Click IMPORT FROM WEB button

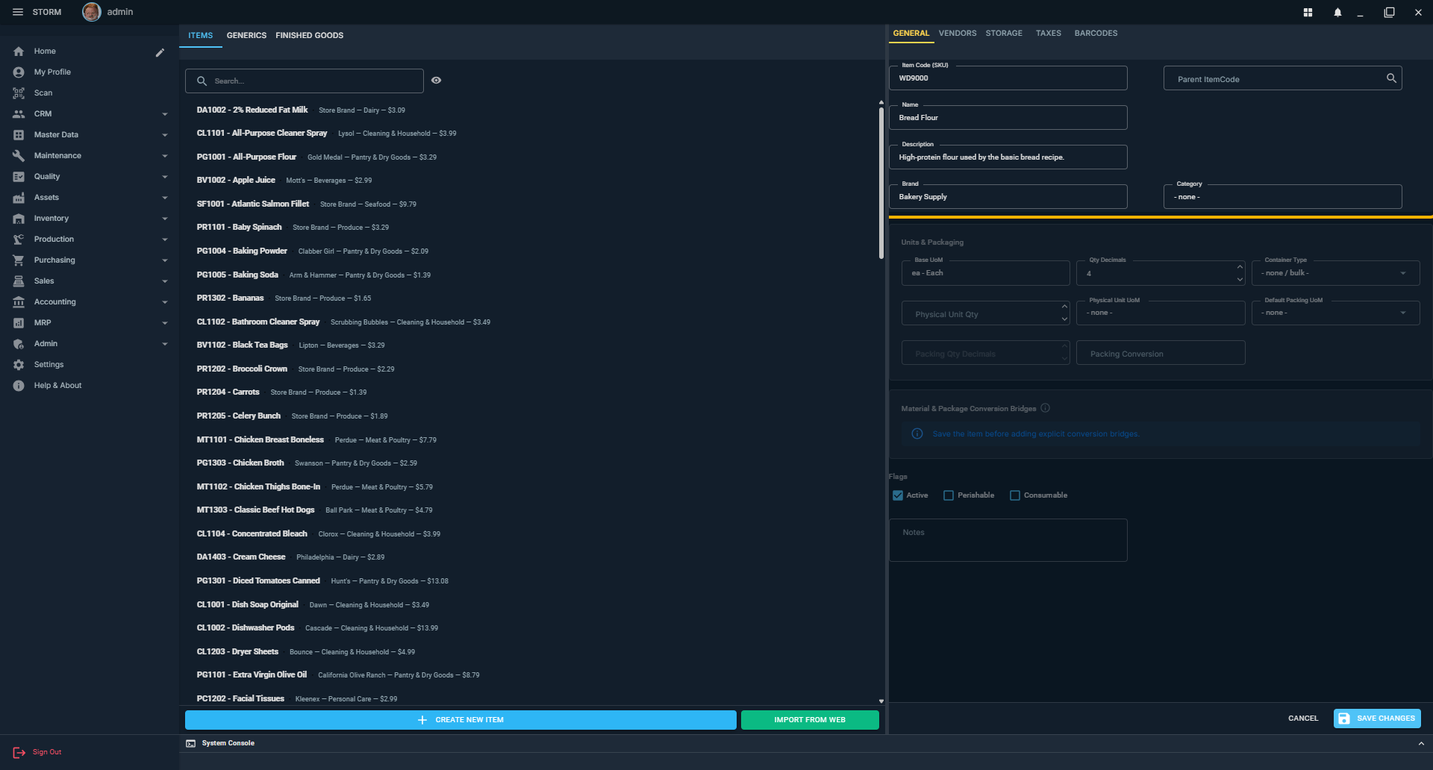pyautogui.click(x=810, y=719)
